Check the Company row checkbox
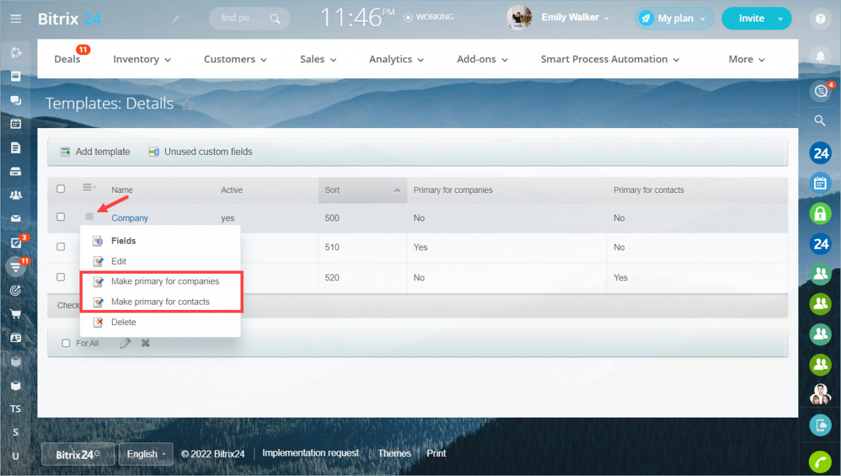The image size is (841, 476). tap(60, 217)
